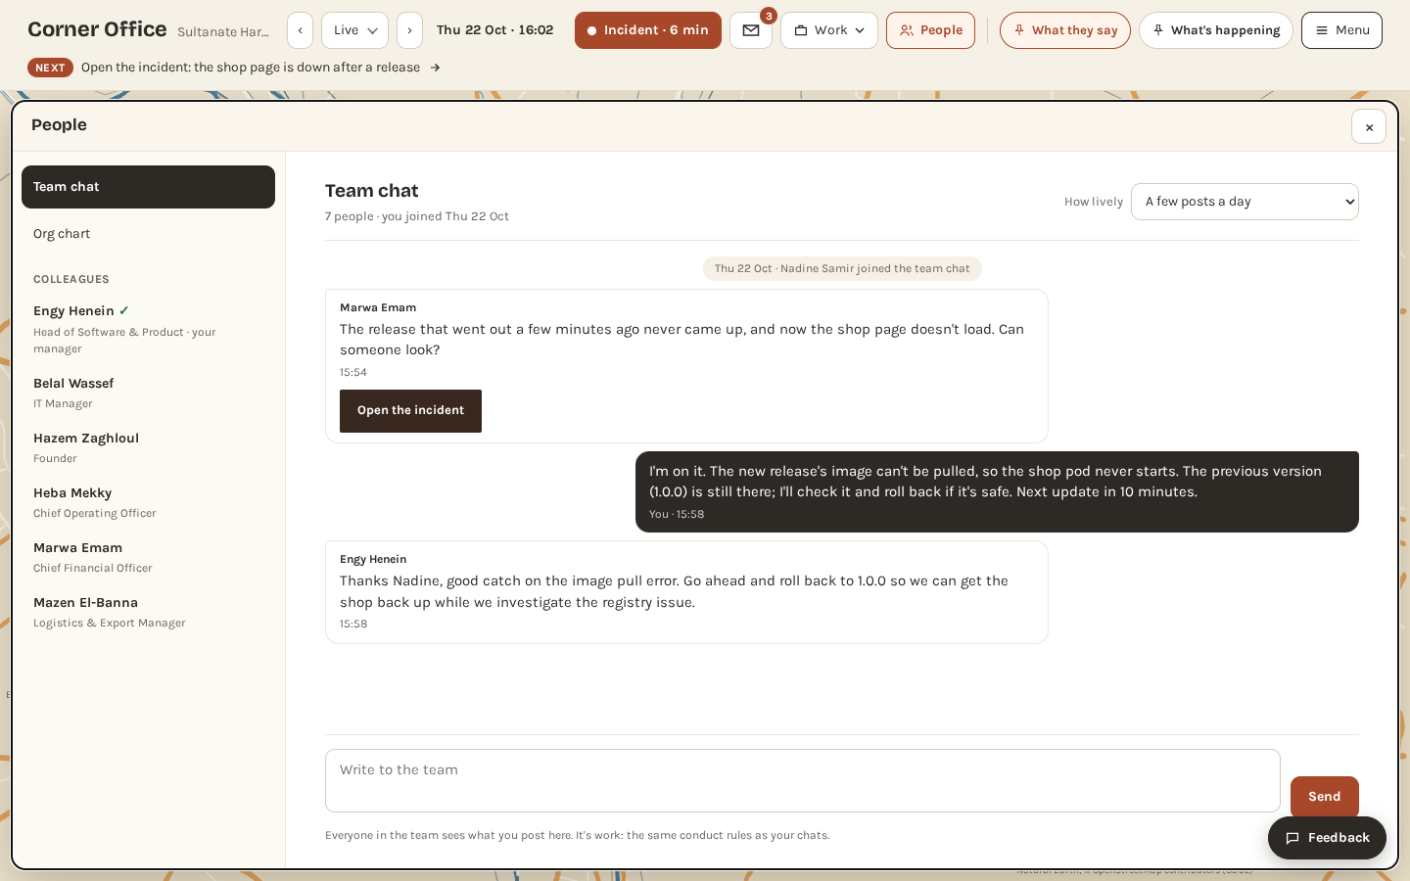Select the Team chat tab
Image resolution: width=1410 pixels, height=881 pixels.
click(148, 187)
